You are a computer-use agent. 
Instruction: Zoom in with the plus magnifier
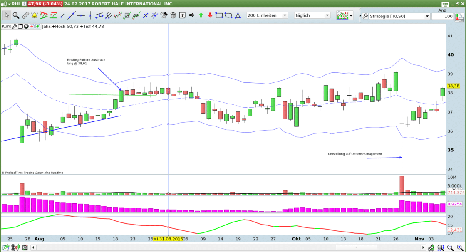click(460, 247)
